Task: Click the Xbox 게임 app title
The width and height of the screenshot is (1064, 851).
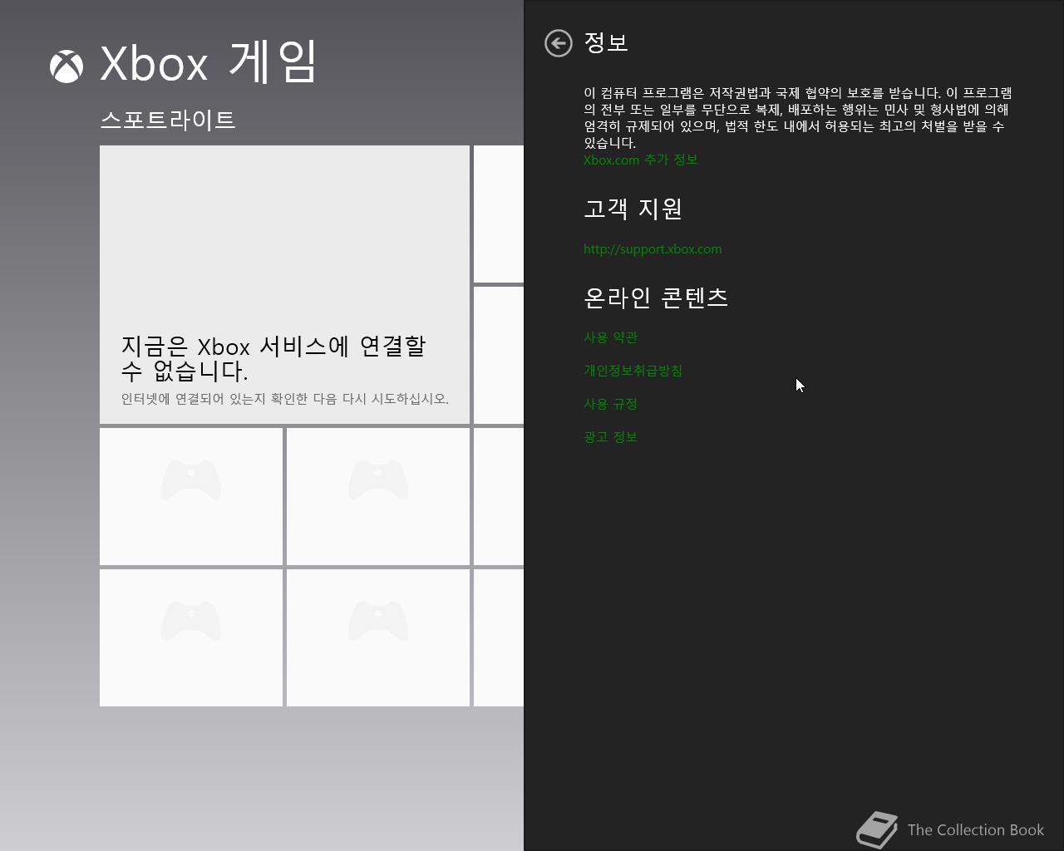Action: (x=209, y=63)
